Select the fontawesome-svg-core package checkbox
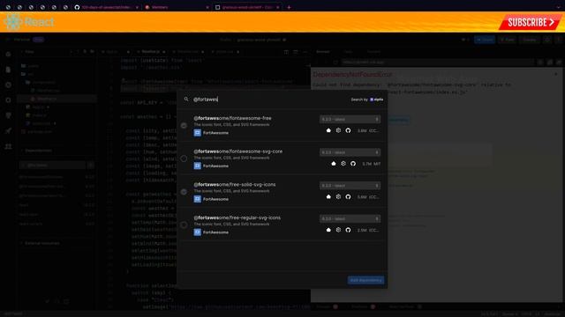The image size is (565, 317). [184, 158]
